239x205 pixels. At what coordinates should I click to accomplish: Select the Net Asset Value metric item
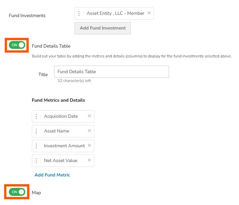61,161
